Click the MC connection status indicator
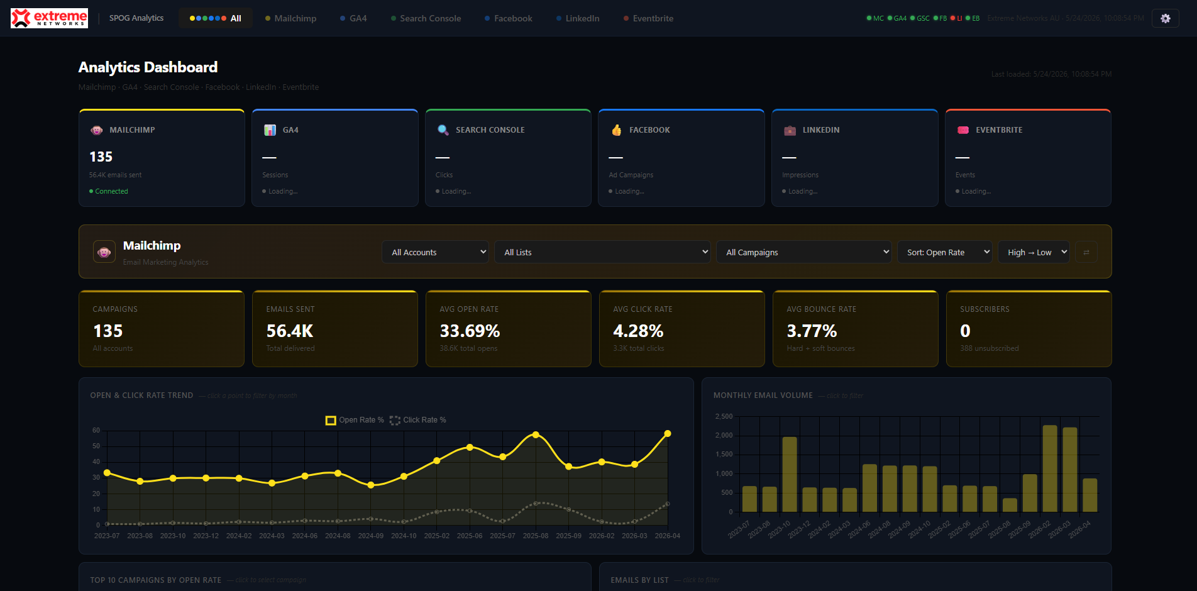The height and width of the screenshot is (591, 1197). [x=875, y=18]
